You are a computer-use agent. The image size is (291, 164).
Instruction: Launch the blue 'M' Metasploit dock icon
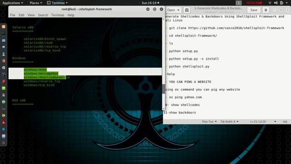[4, 47]
